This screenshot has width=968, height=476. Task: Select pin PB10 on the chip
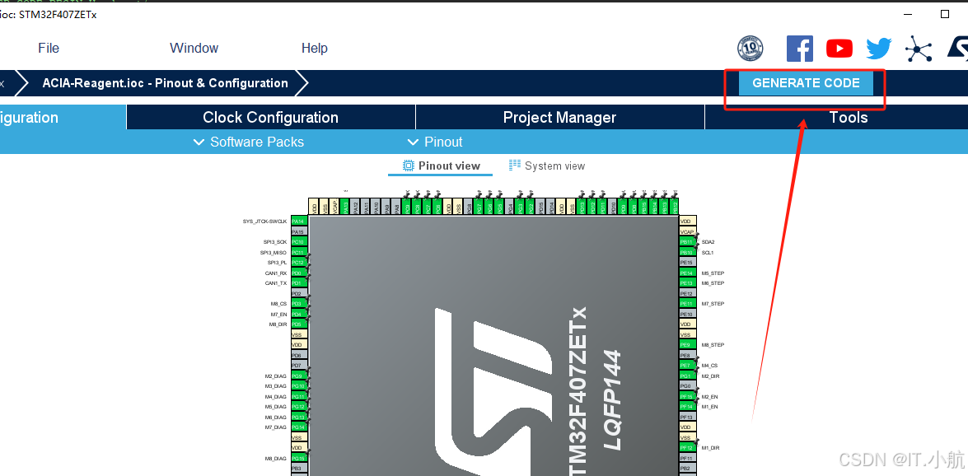pos(688,253)
